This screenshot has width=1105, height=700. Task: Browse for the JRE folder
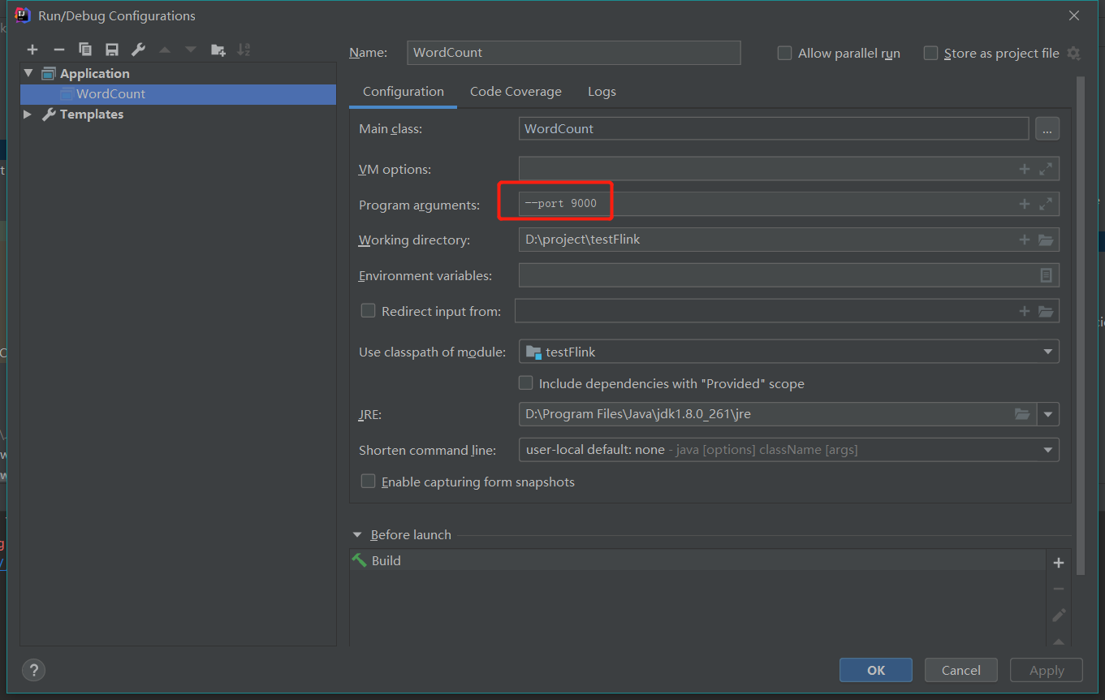pos(1022,414)
